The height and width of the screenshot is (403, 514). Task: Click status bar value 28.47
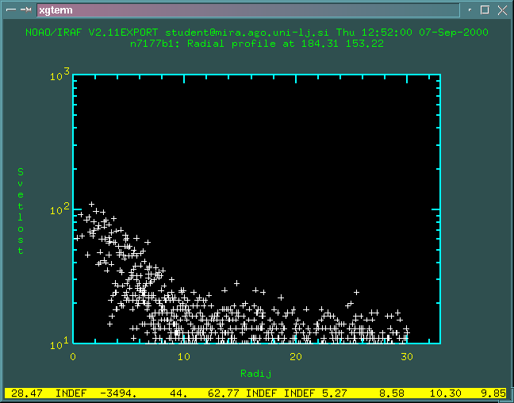27,393
